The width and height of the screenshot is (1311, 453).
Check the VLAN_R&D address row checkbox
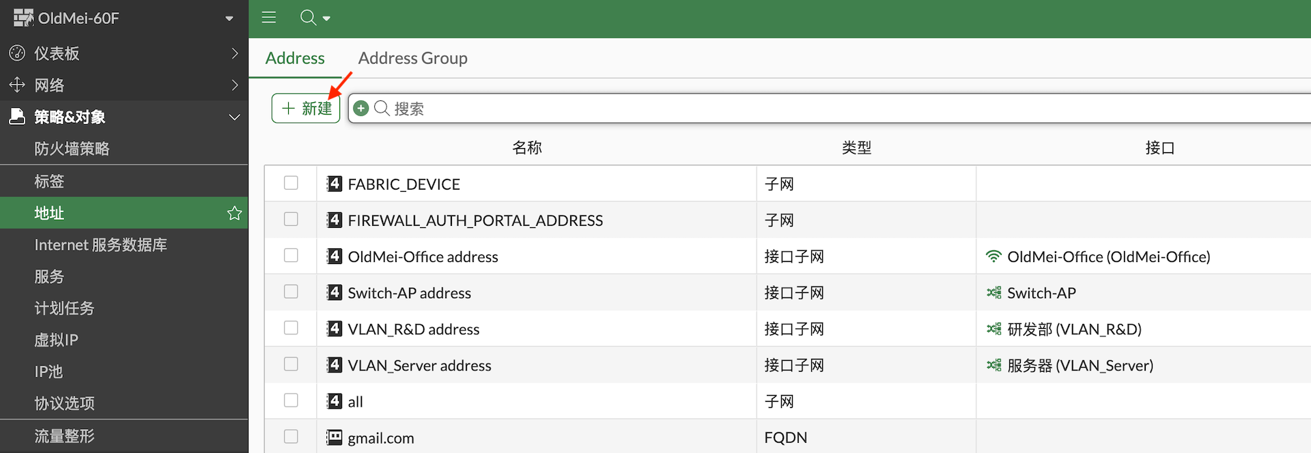pyautogui.click(x=291, y=327)
